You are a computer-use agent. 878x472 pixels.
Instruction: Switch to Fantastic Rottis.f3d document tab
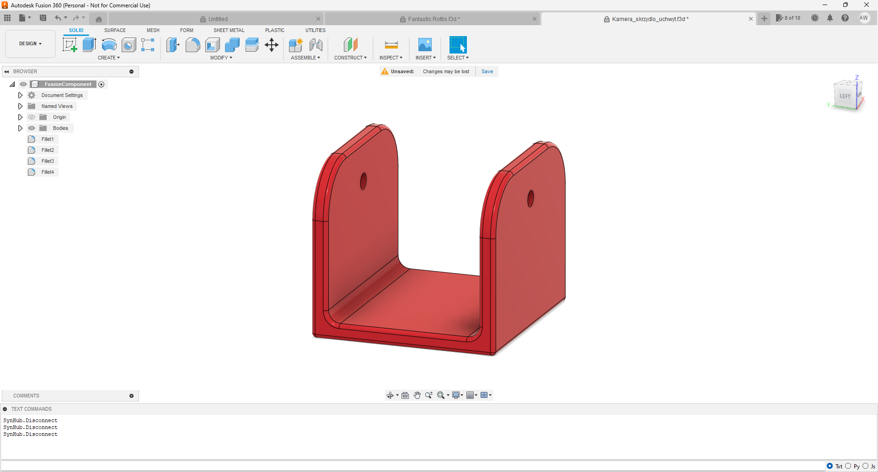point(433,19)
